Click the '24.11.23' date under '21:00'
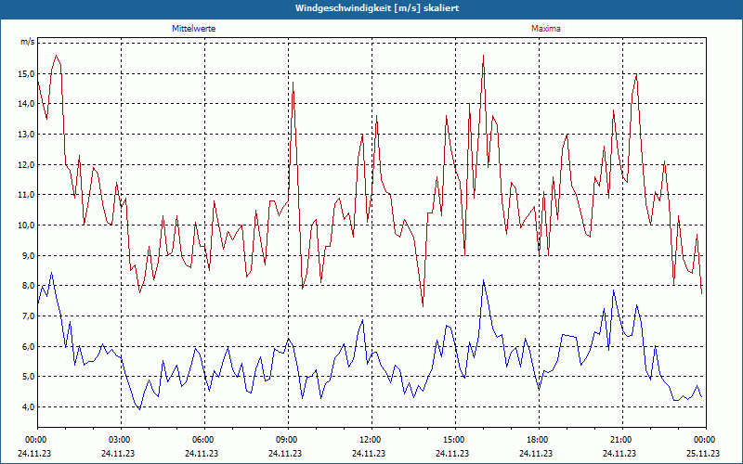This screenshot has width=743, height=464. coord(619,453)
